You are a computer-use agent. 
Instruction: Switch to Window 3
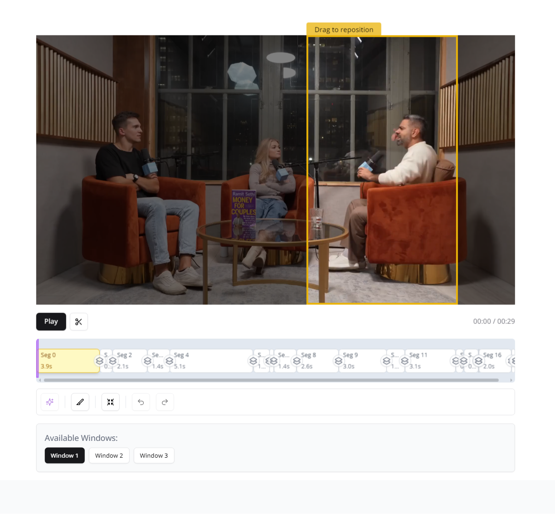154,455
